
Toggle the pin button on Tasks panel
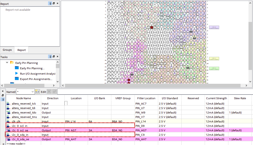(50, 57)
